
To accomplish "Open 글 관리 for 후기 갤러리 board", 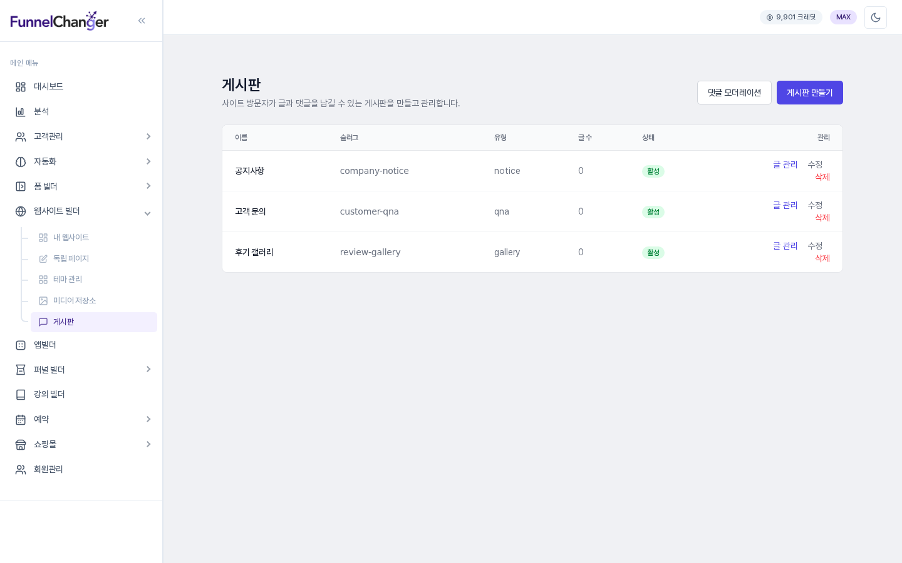I will coord(785,246).
